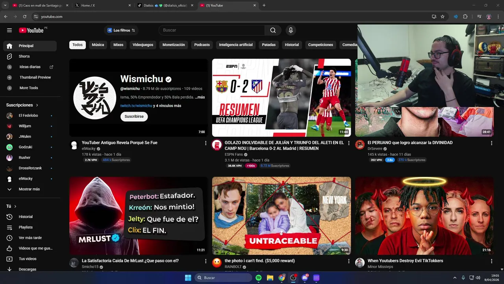Open the MrLust video thumbnail
The image size is (504, 284).
point(139,216)
